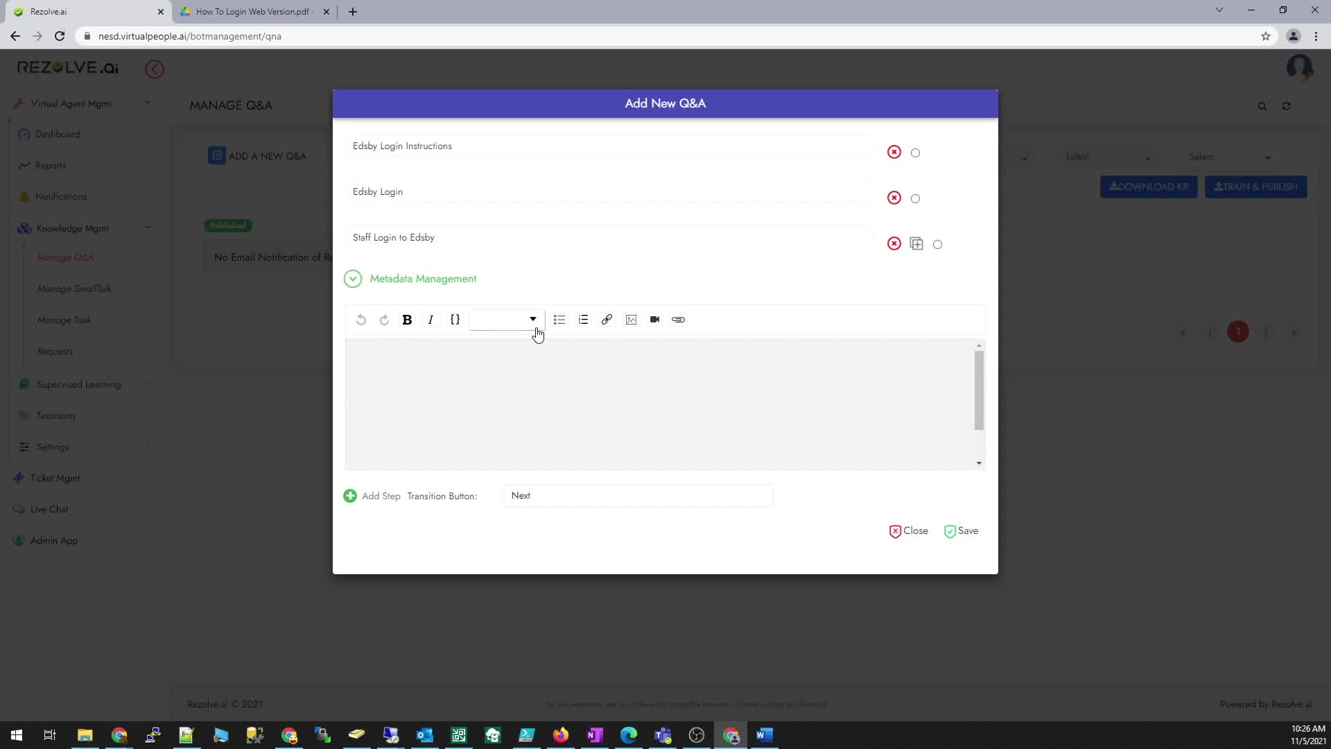Viewport: 1331px width, 749px height.
Task: Toggle radio button next to Staff Login to Edsby
Action: click(x=937, y=243)
